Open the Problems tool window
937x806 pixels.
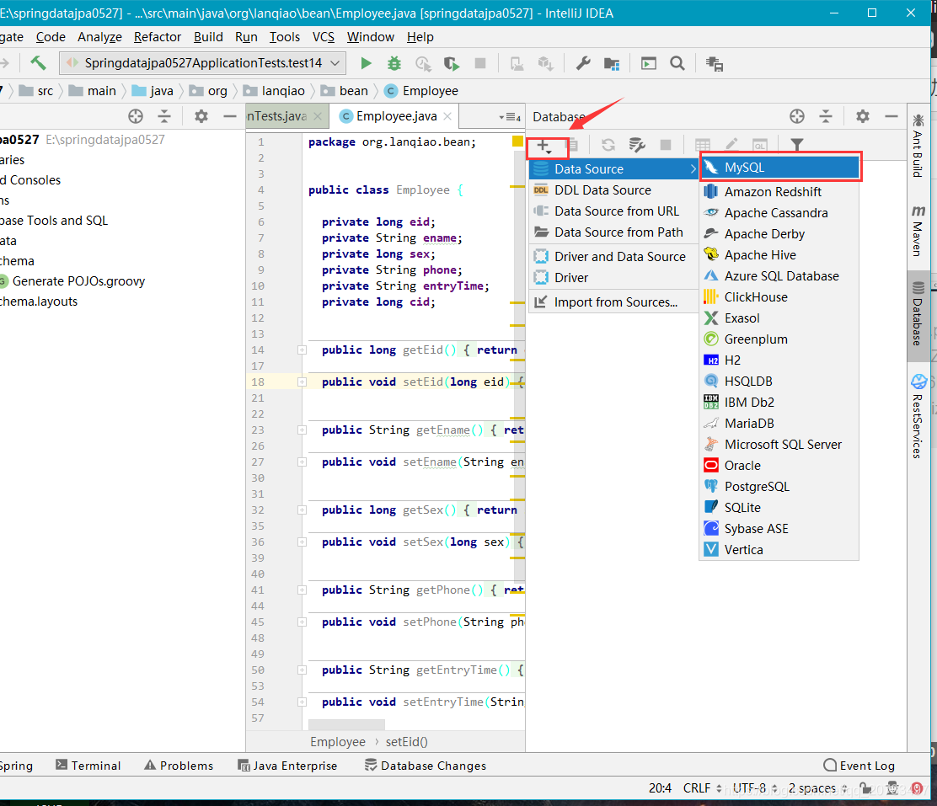click(x=179, y=766)
